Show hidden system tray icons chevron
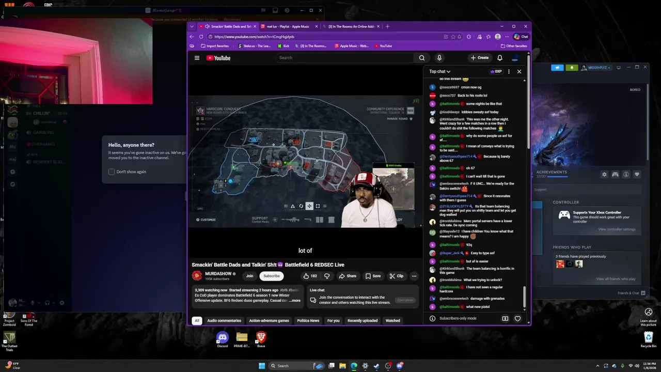This screenshot has width=661, height=372. point(597,366)
